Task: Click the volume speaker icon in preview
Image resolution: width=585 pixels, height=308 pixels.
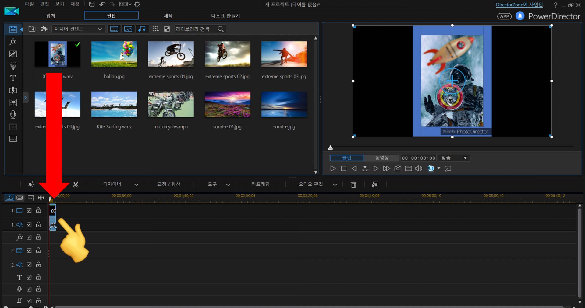Action: click(419, 168)
